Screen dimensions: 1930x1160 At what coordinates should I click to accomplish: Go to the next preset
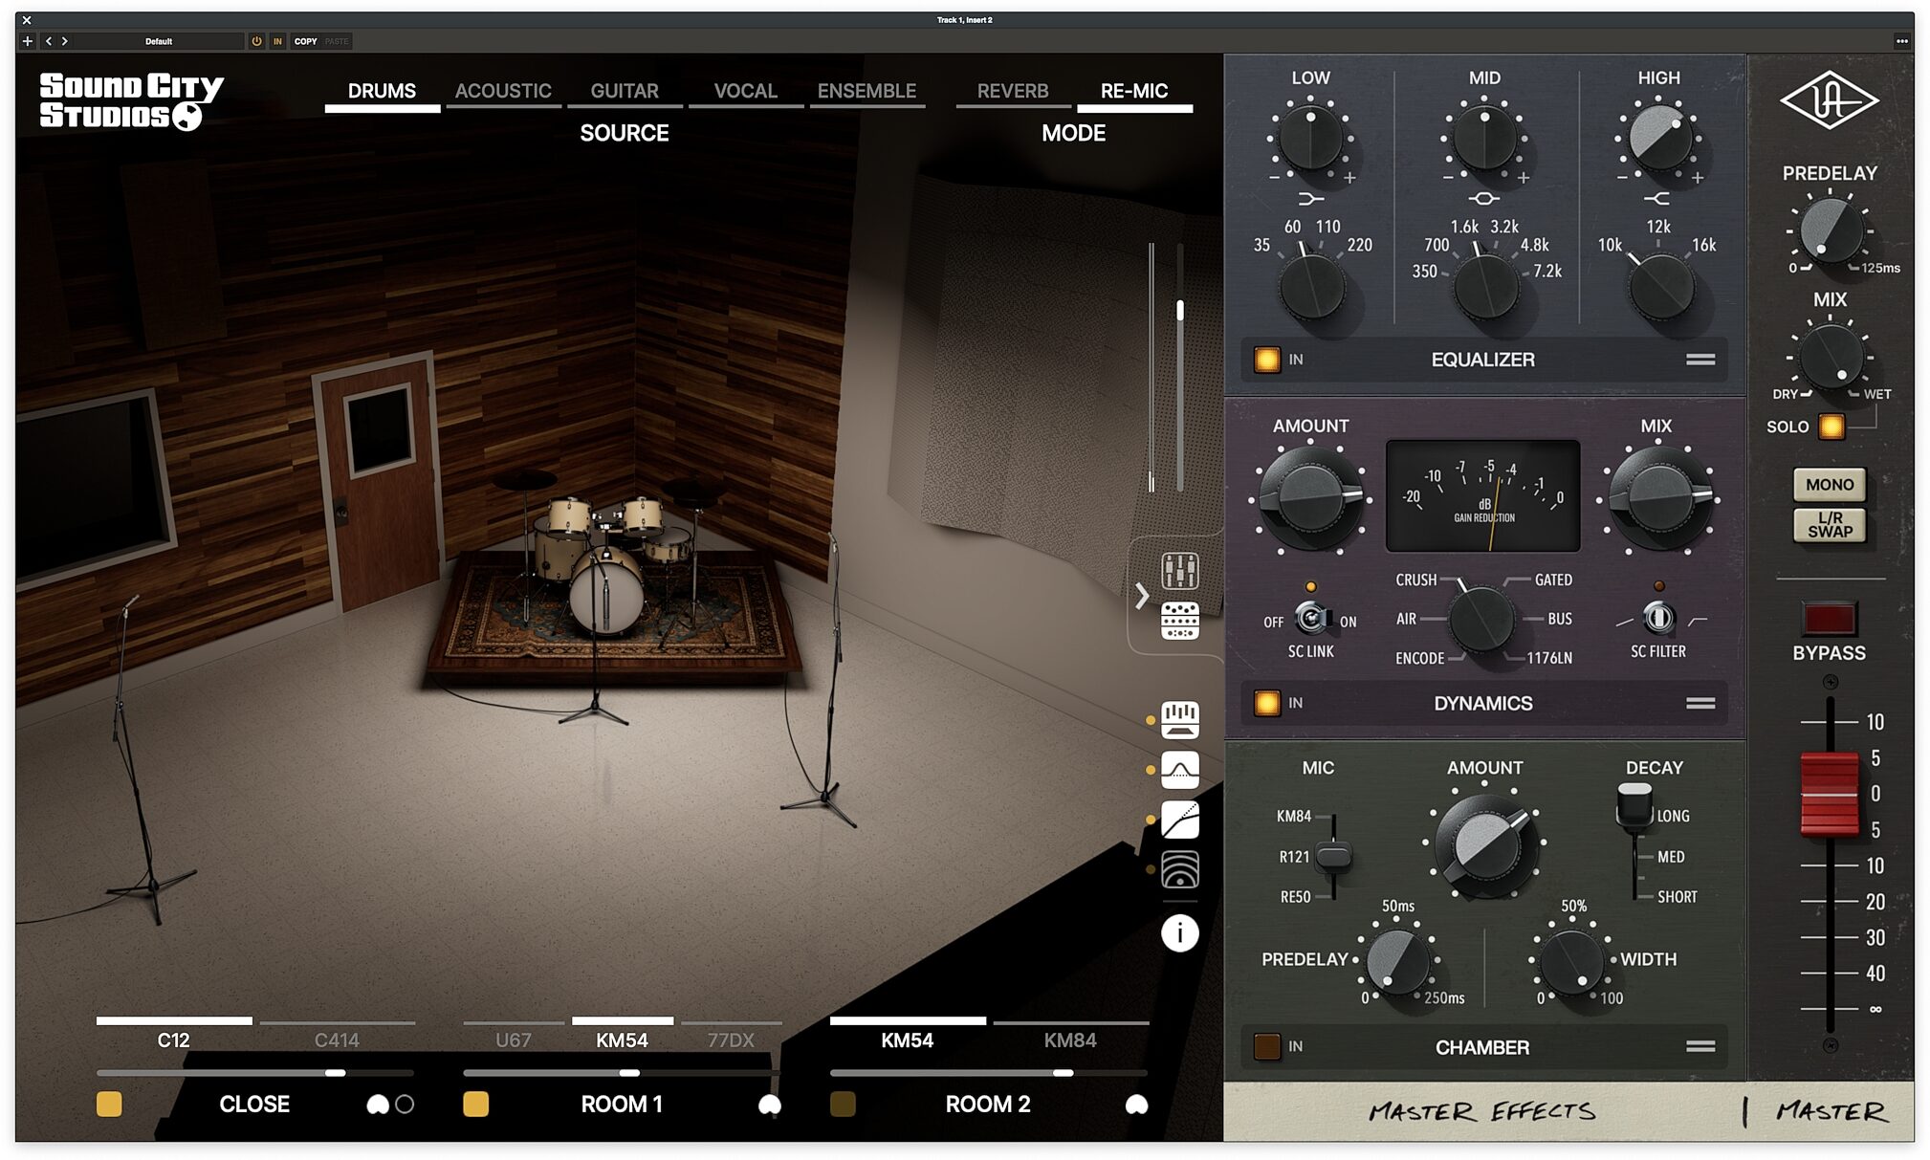(x=64, y=41)
